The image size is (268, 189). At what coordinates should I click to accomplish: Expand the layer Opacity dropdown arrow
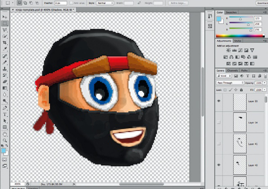tap(265, 83)
